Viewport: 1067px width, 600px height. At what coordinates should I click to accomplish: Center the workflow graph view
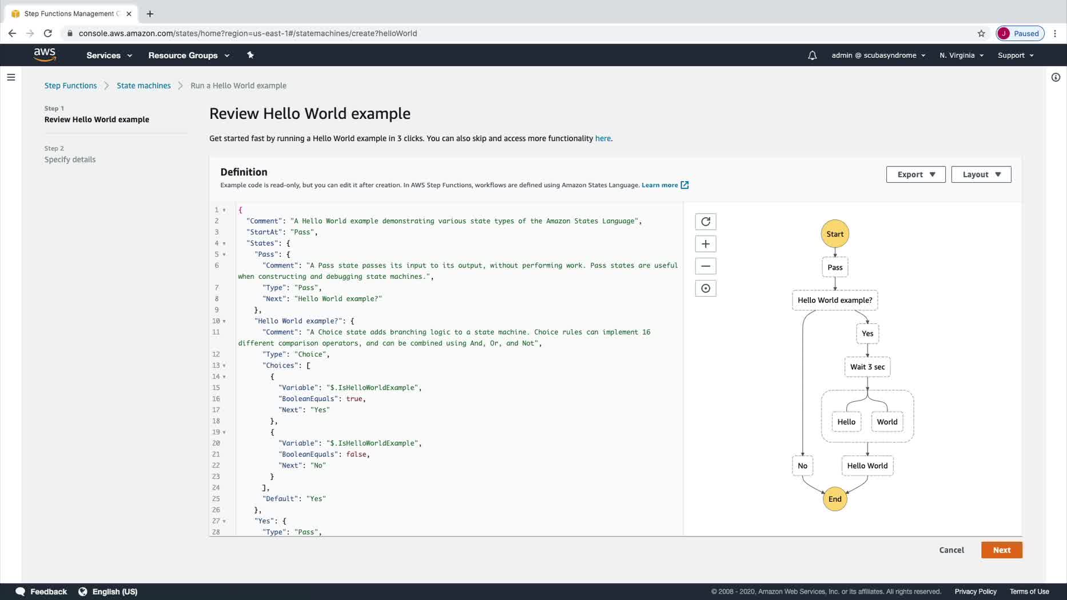click(x=706, y=289)
